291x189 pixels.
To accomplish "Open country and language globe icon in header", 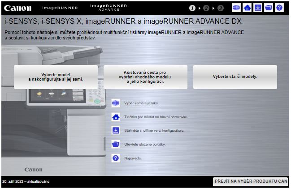I will coord(236,8).
